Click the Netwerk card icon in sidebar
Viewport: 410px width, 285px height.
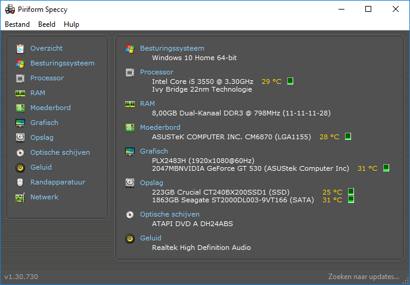click(20, 198)
